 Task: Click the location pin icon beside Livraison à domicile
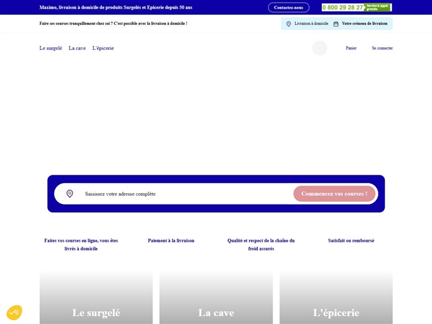click(289, 24)
